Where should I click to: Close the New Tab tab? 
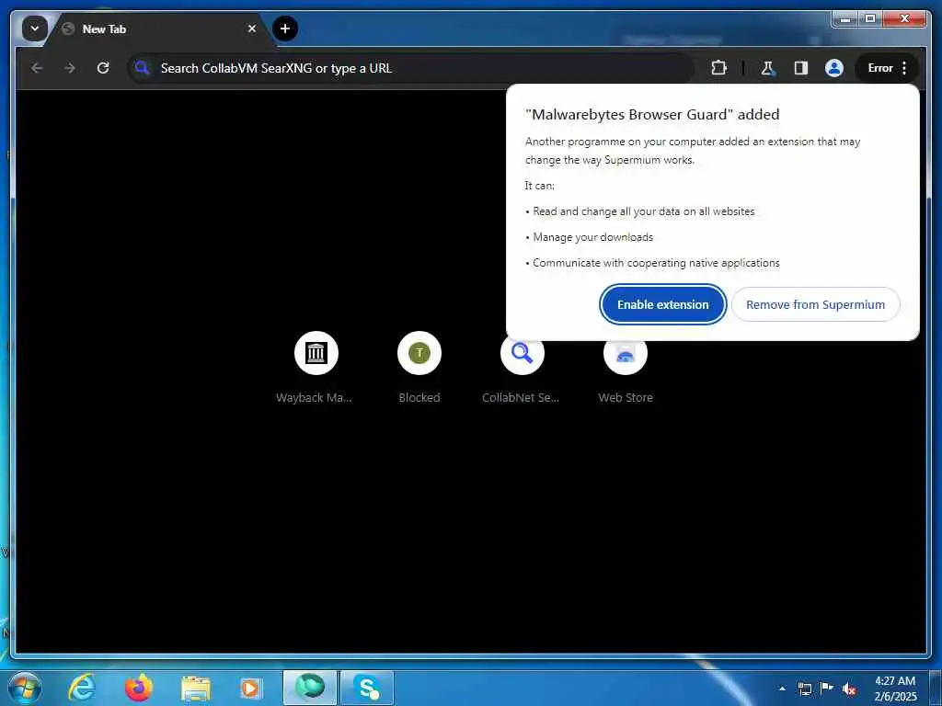[x=252, y=28]
